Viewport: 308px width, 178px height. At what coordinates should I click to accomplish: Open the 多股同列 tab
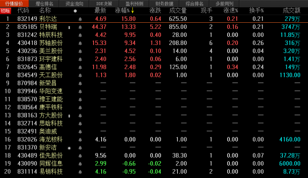click(224, 3)
